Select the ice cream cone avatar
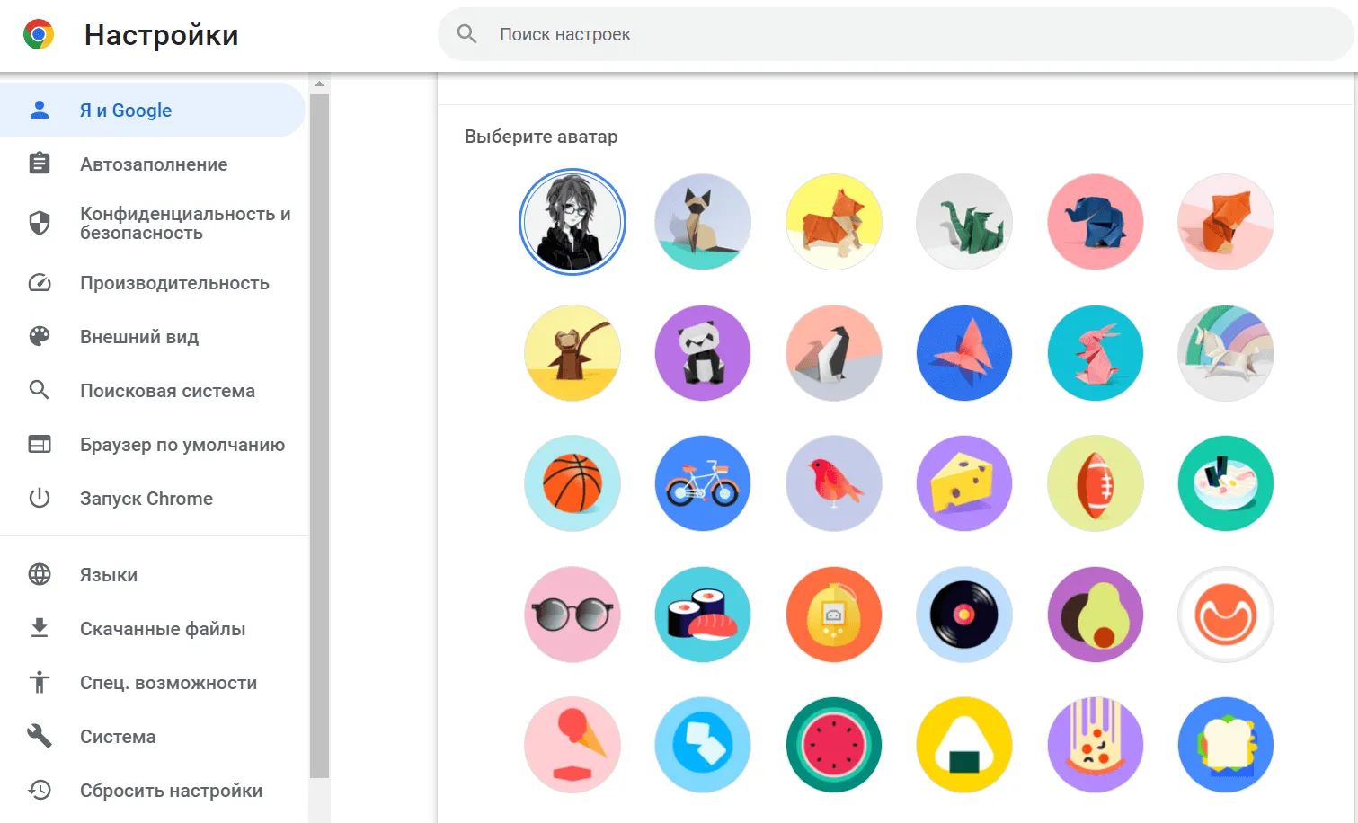Image resolution: width=1358 pixels, height=823 pixels. click(x=572, y=745)
